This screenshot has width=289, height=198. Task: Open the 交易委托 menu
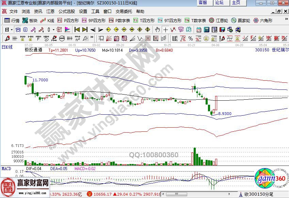(x=123, y=11)
